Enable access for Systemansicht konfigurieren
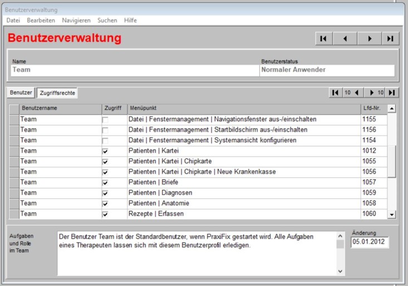Screen dimensions: 408x286 tap(105, 141)
